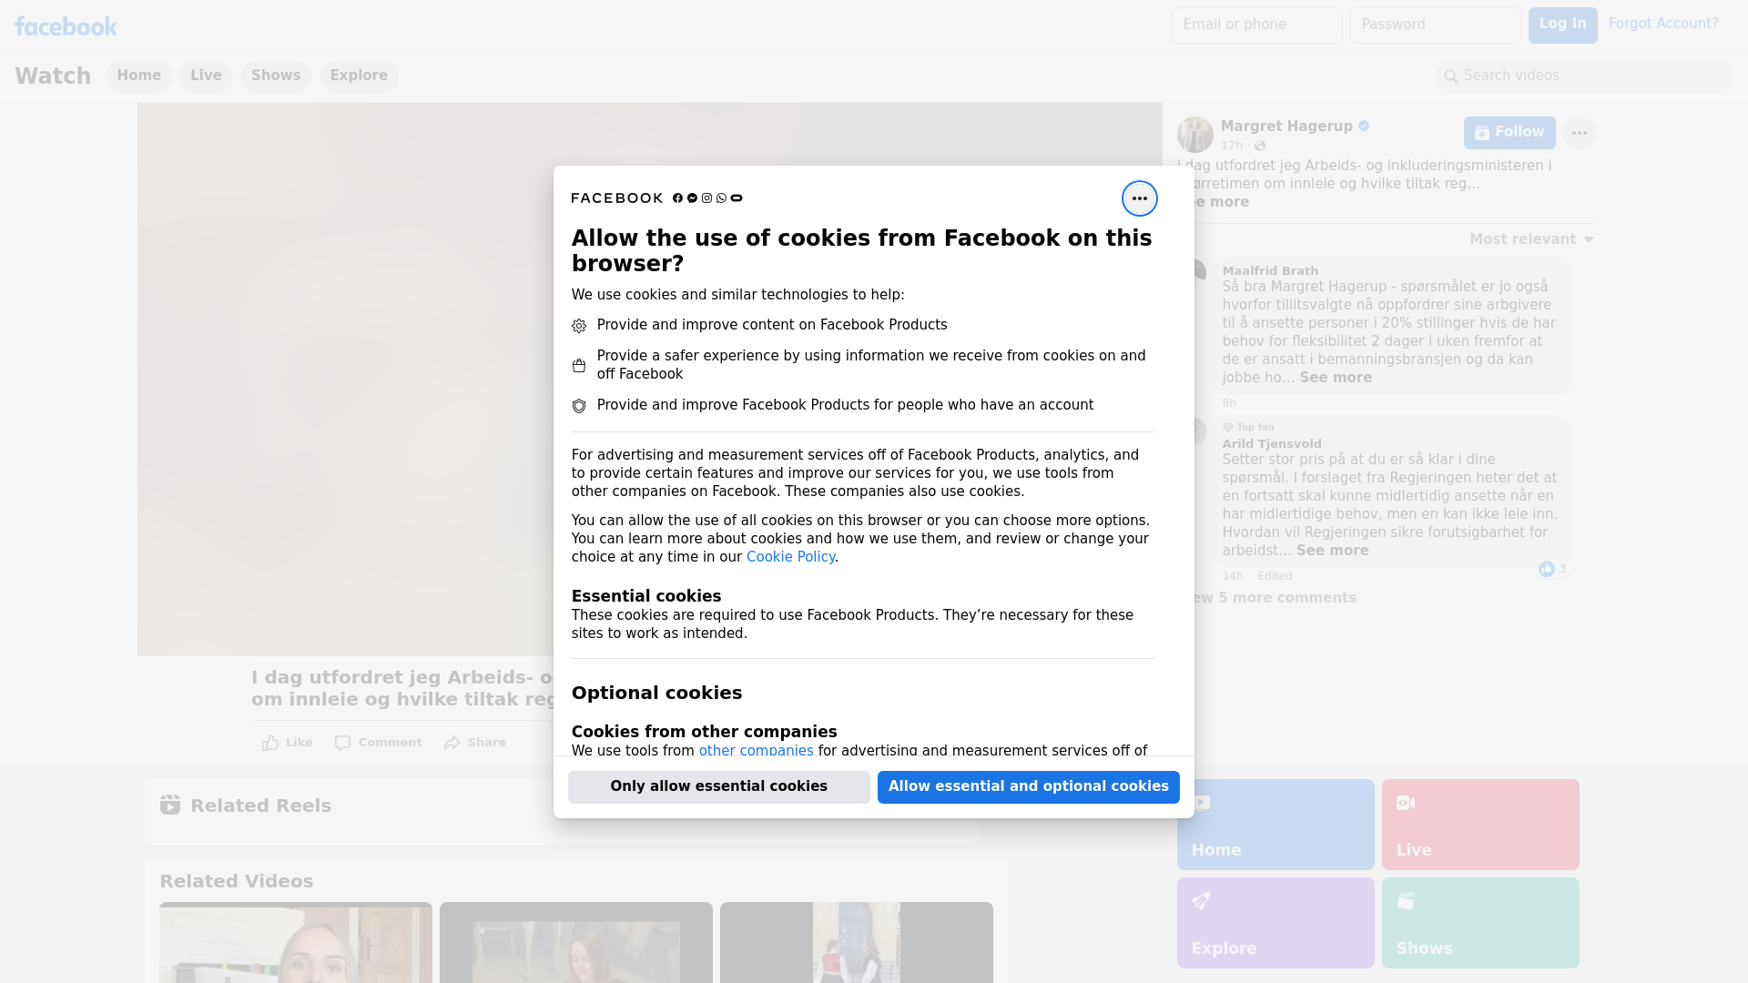The height and width of the screenshot is (983, 1748).
Task: Click the Comment speech bubble icon
Action: click(342, 743)
